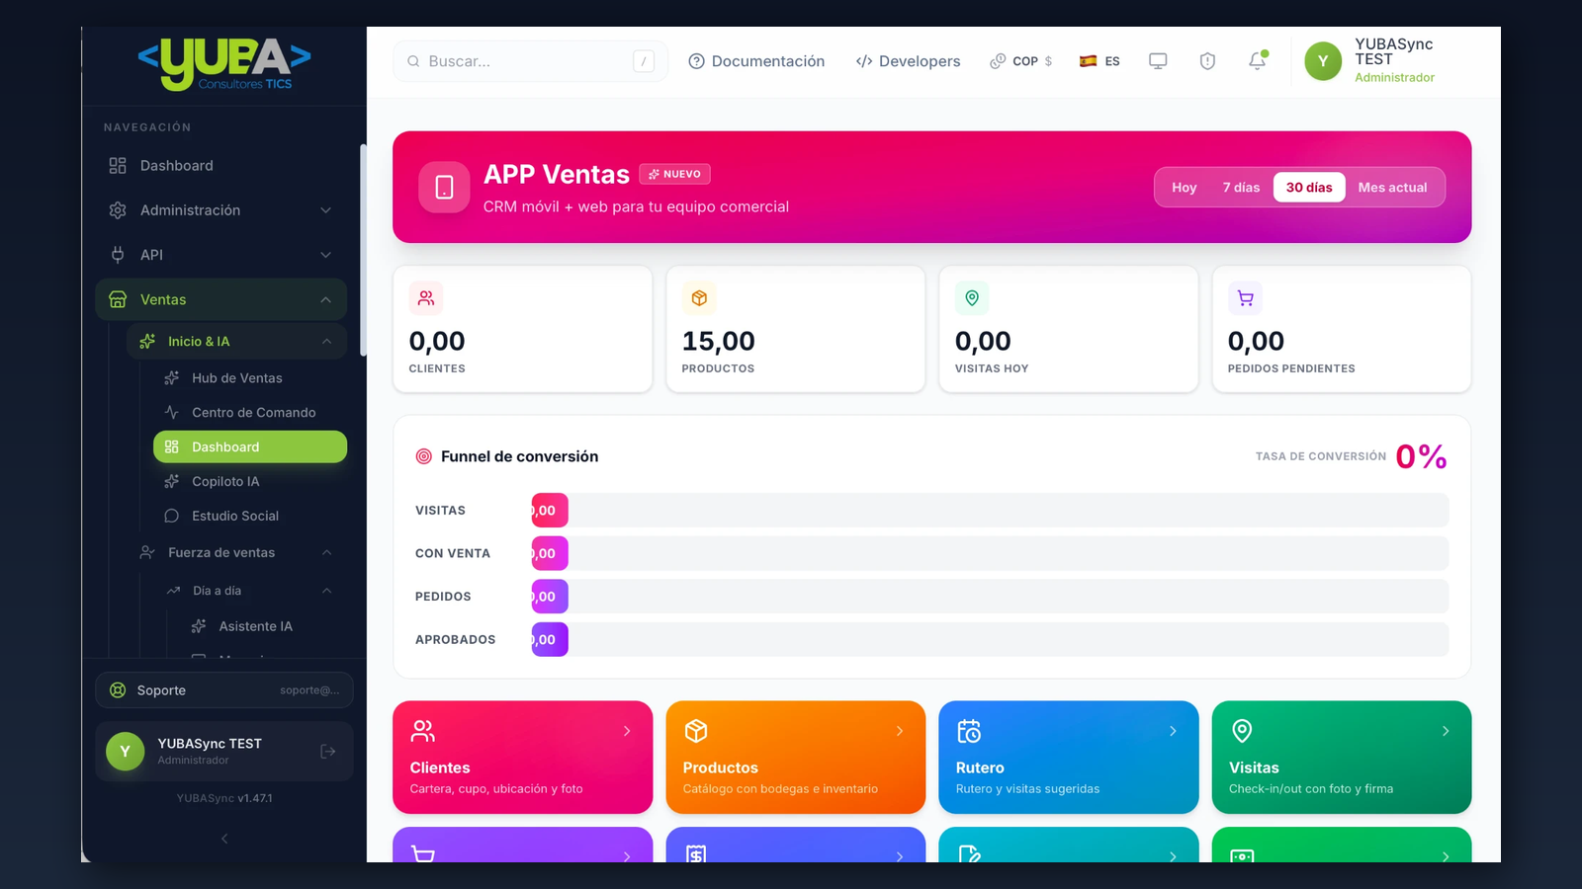Viewport: 1582px width, 889px height.
Task: Open the Documentación link
Action: [756, 61]
